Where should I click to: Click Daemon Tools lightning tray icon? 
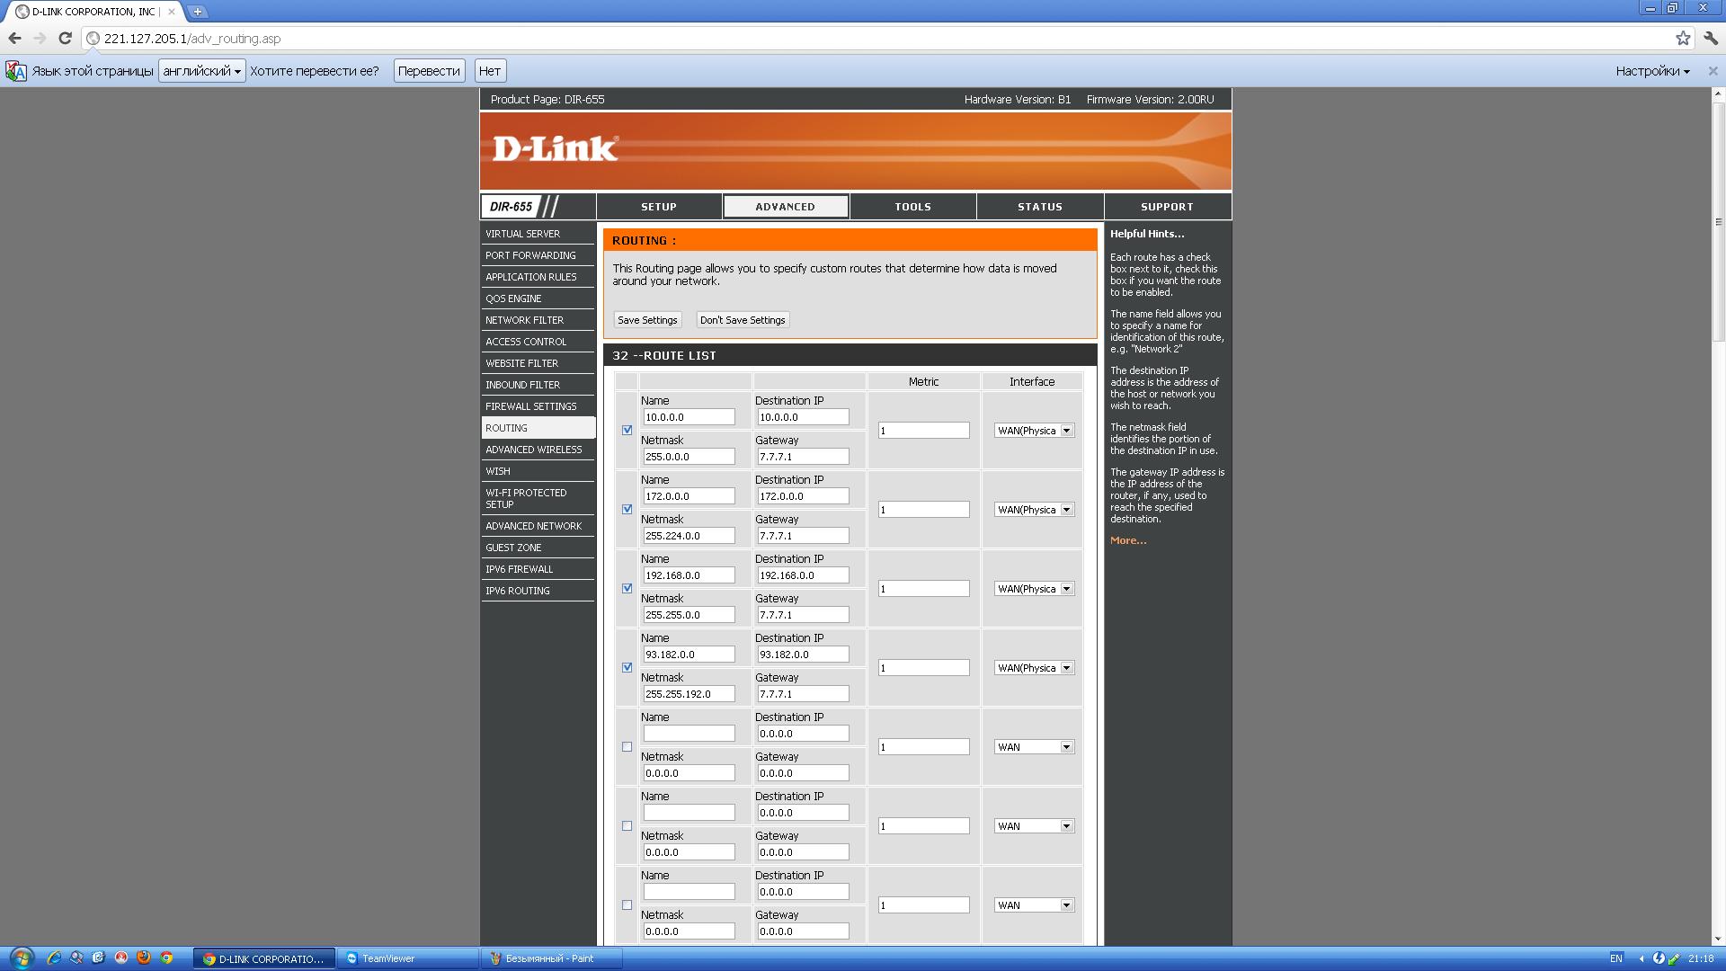point(1659,958)
